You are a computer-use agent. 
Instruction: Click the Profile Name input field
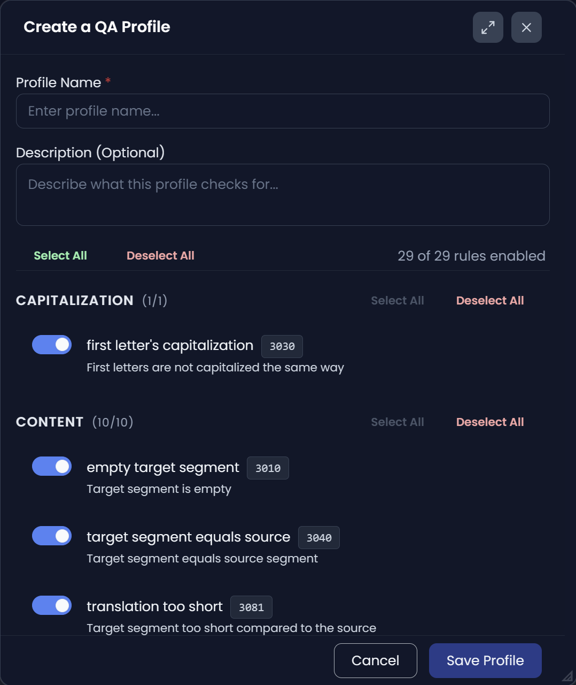(x=283, y=111)
